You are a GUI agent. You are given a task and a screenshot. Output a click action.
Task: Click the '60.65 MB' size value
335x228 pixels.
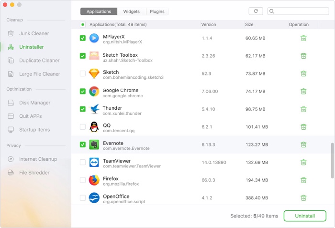[255, 38]
